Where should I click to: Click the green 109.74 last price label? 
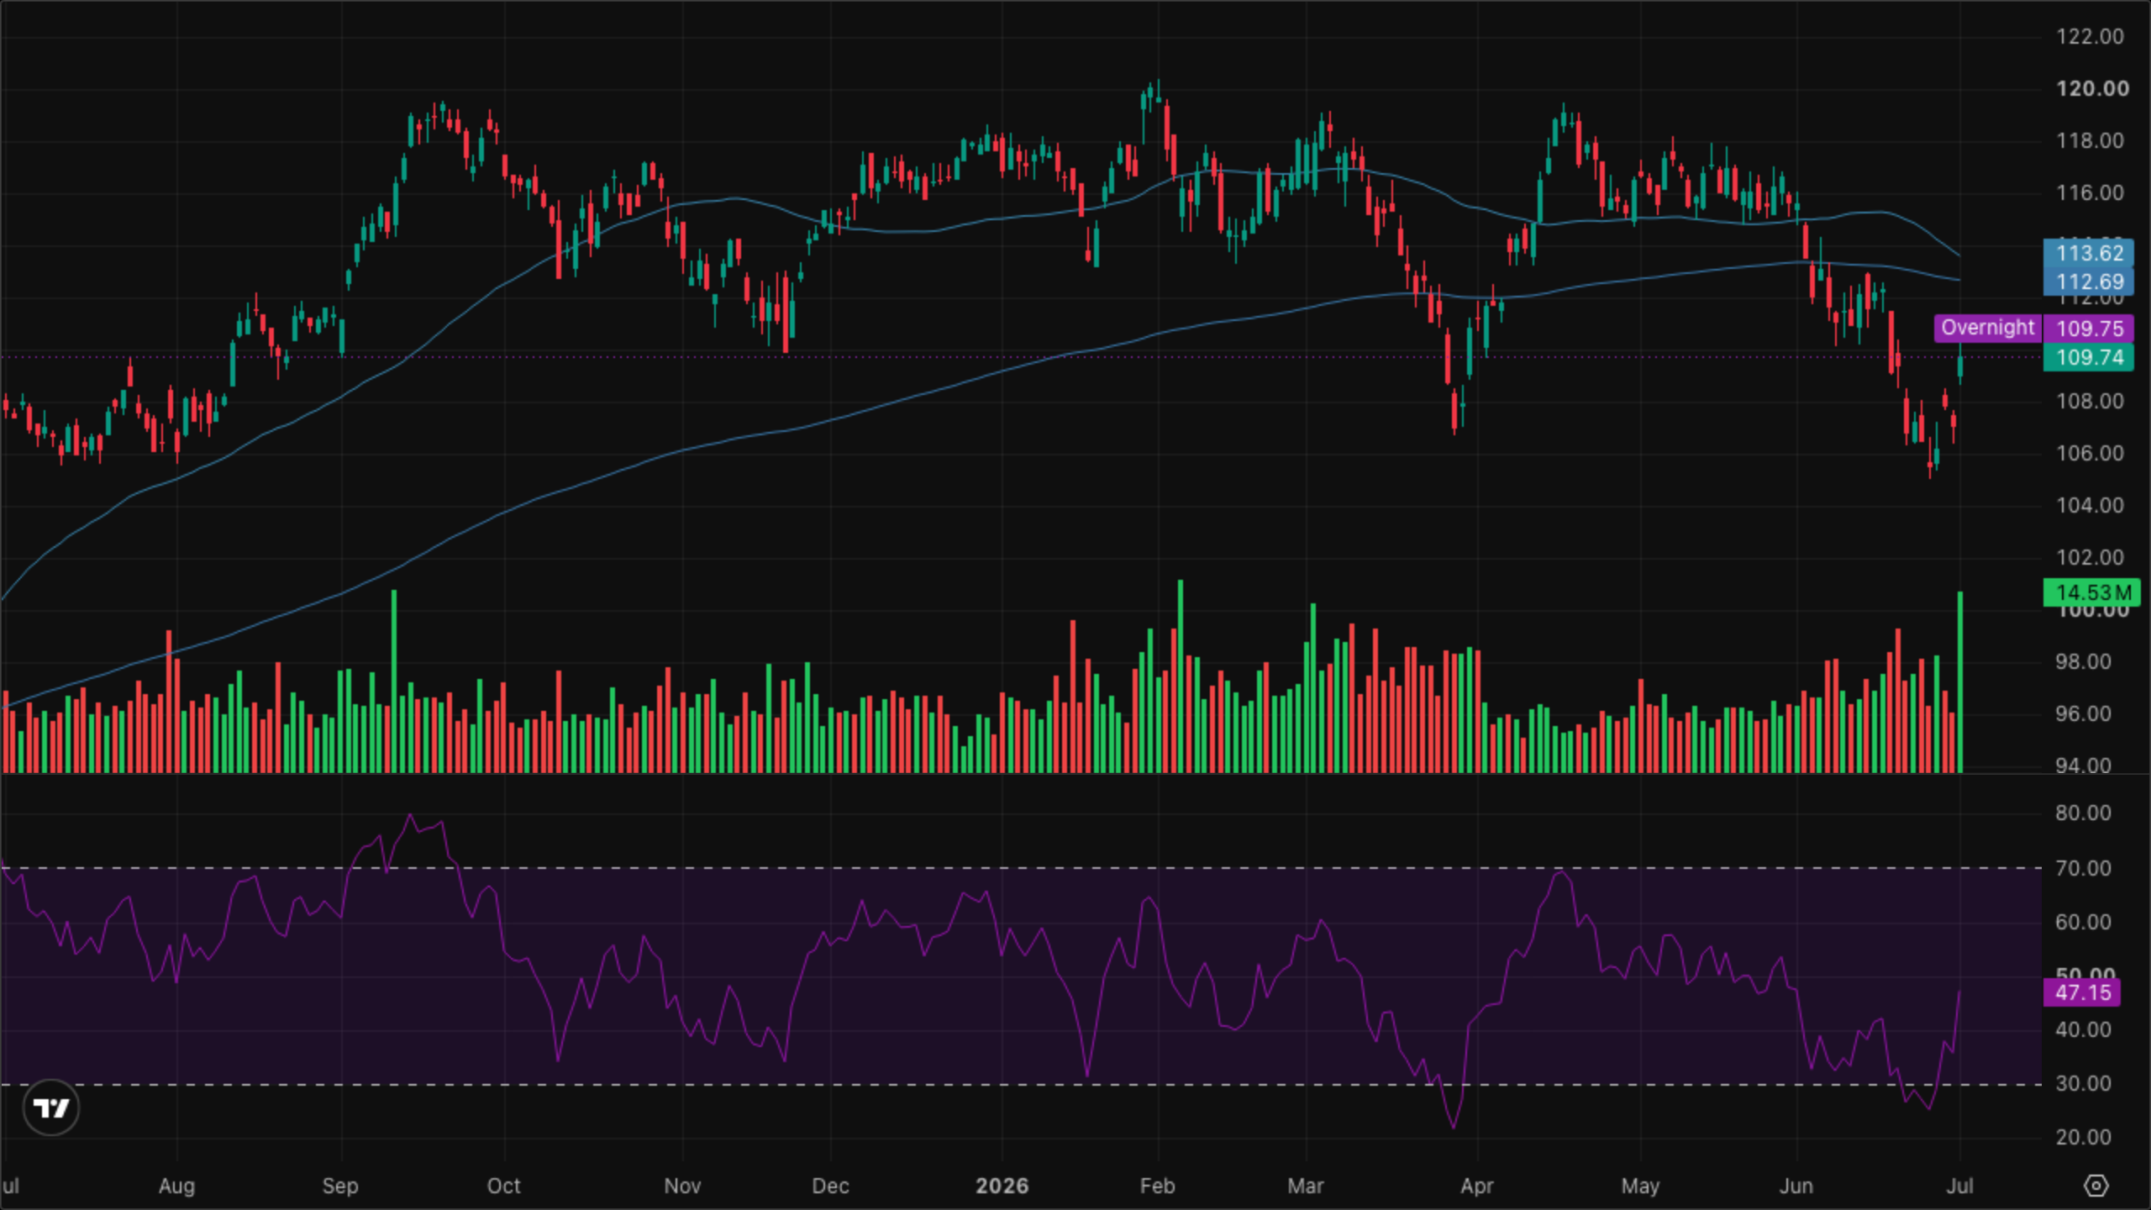pos(2088,357)
